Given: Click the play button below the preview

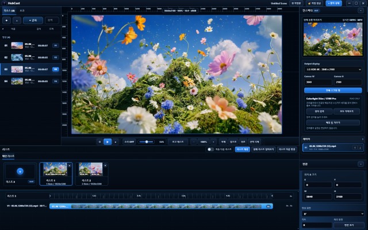Looking at the screenshot, I should 108,142.
